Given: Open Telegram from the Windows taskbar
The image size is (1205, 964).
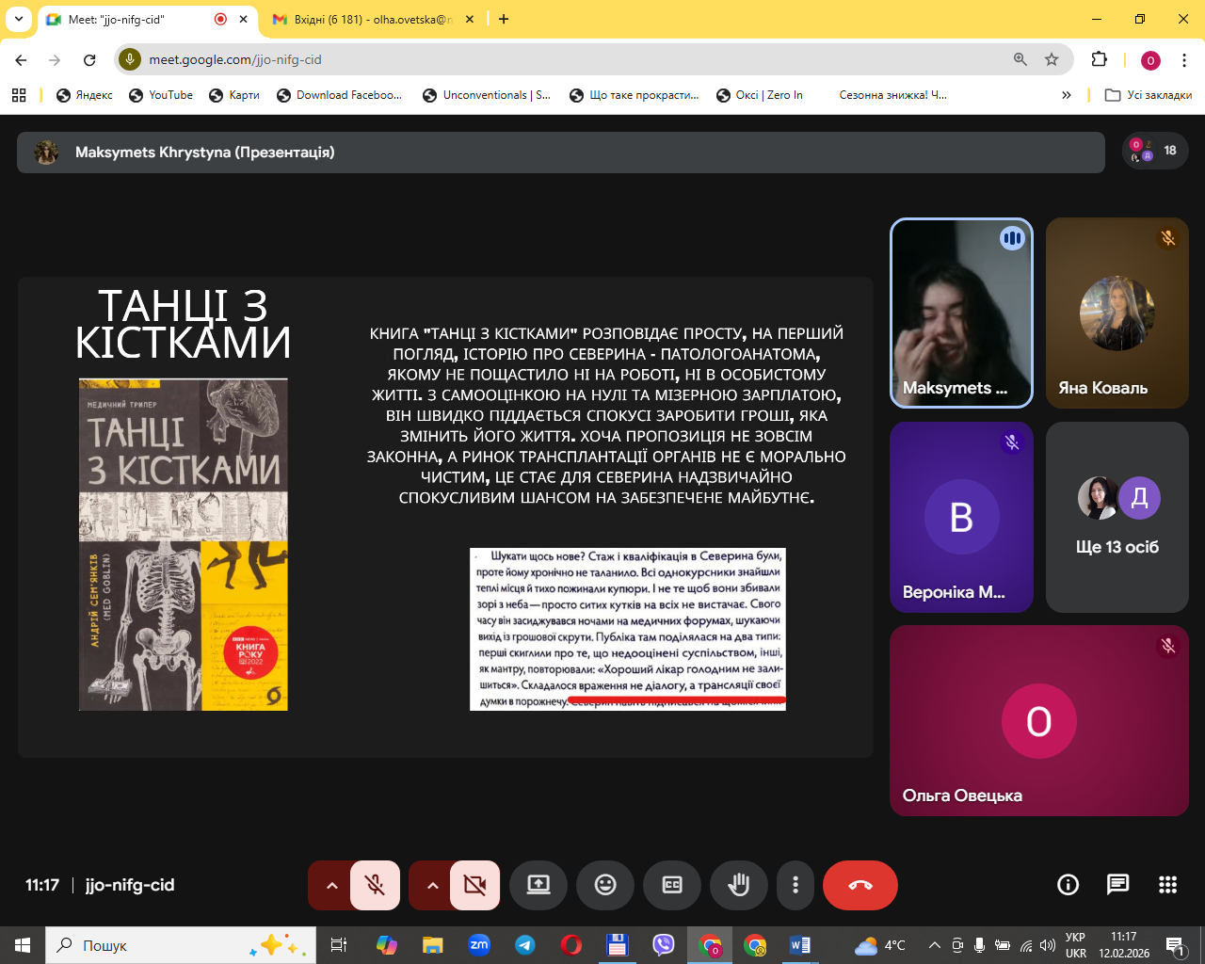Looking at the screenshot, I should click(x=525, y=945).
